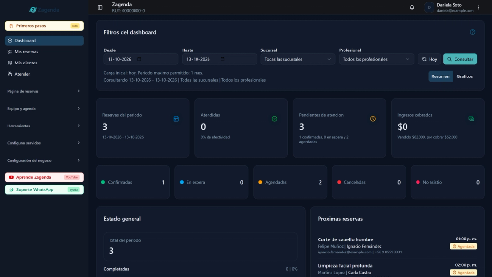This screenshot has width=492, height=277.
Task: Click the clock icon in Pendientes de atencion
Action: pos(373,119)
